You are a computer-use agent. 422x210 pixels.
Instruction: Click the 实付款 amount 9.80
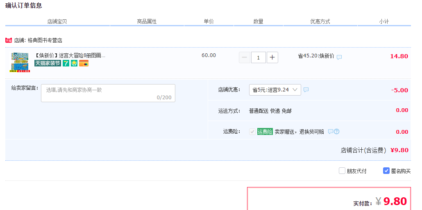tap(395, 201)
